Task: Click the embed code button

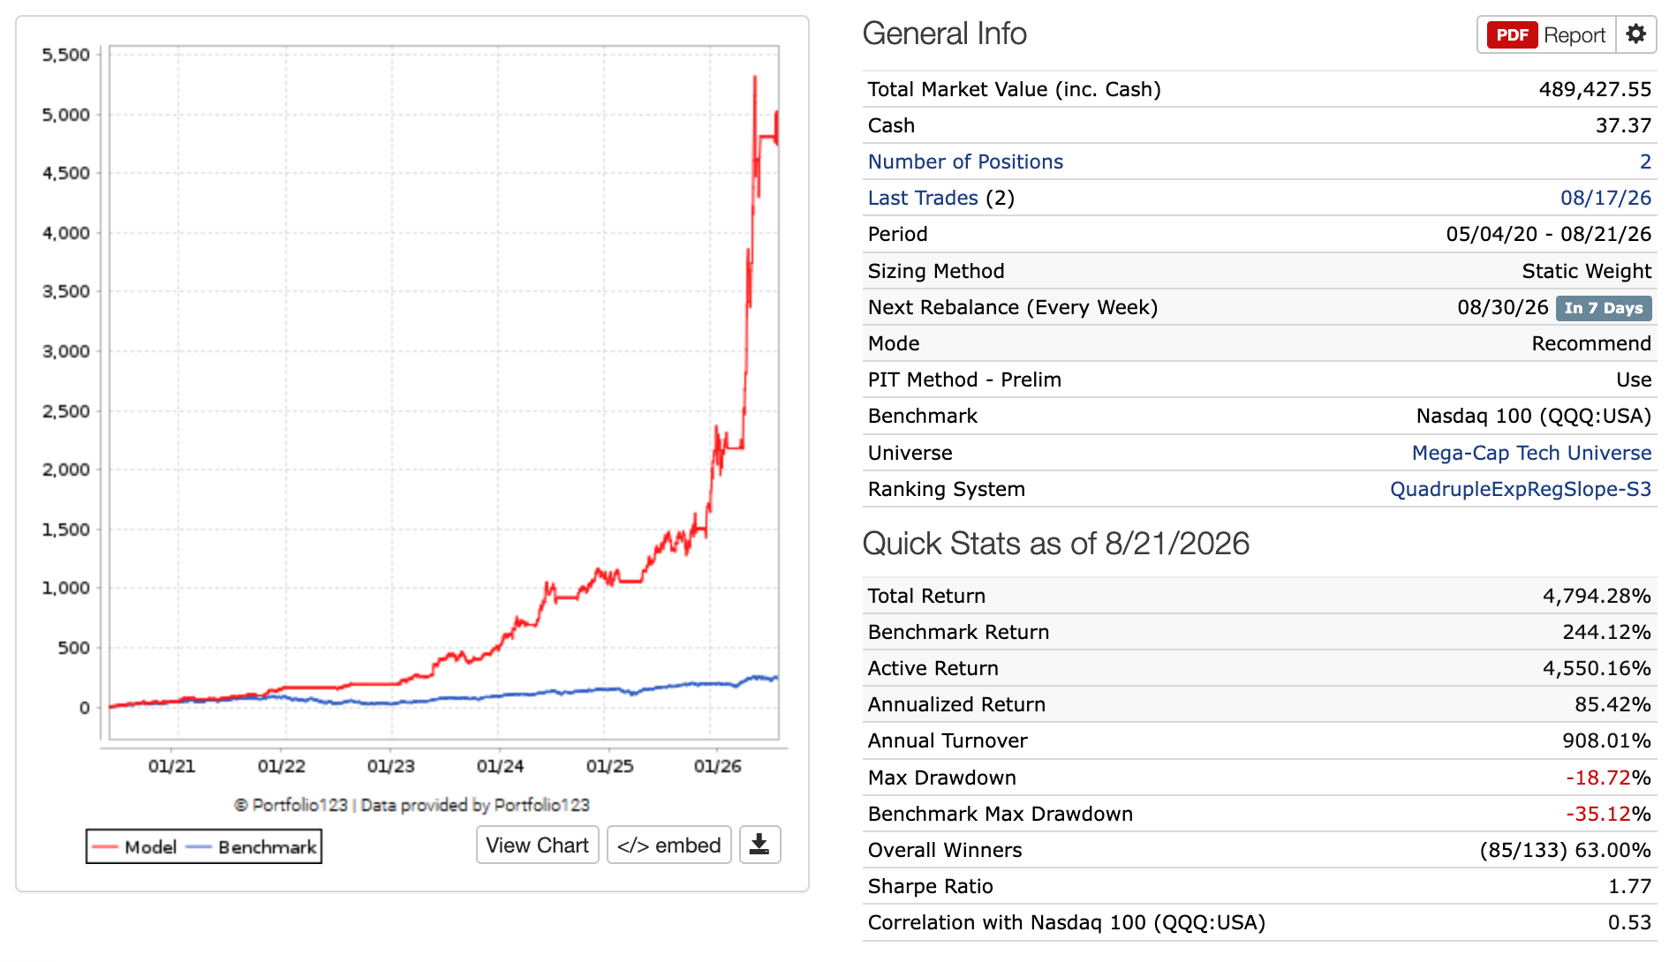Action: [669, 845]
